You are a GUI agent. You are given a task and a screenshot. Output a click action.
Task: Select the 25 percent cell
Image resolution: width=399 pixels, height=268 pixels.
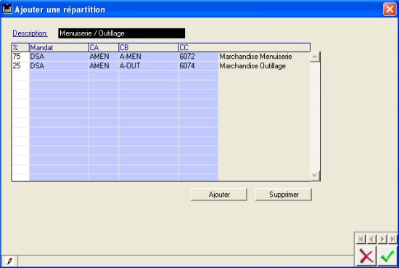[x=20, y=66]
